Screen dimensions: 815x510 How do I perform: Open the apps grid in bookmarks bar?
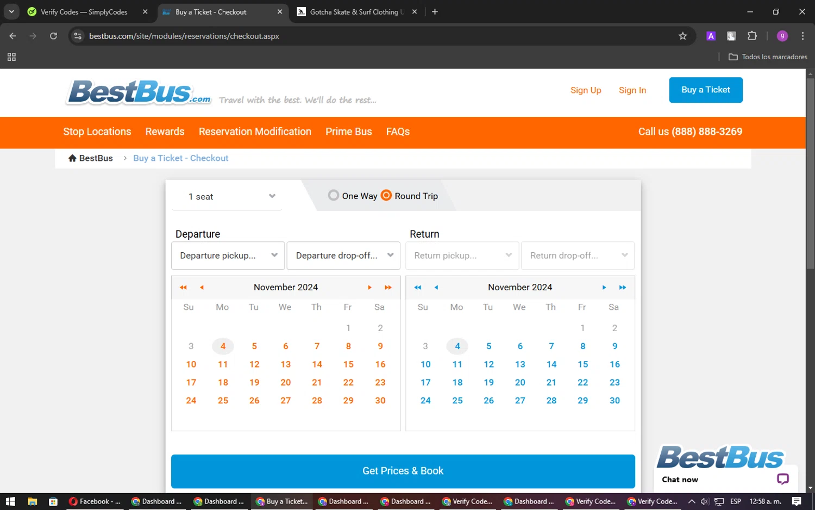pyautogui.click(x=11, y=57)
